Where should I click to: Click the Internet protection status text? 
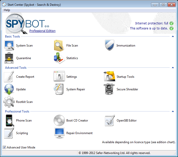(x=152, y=23)
